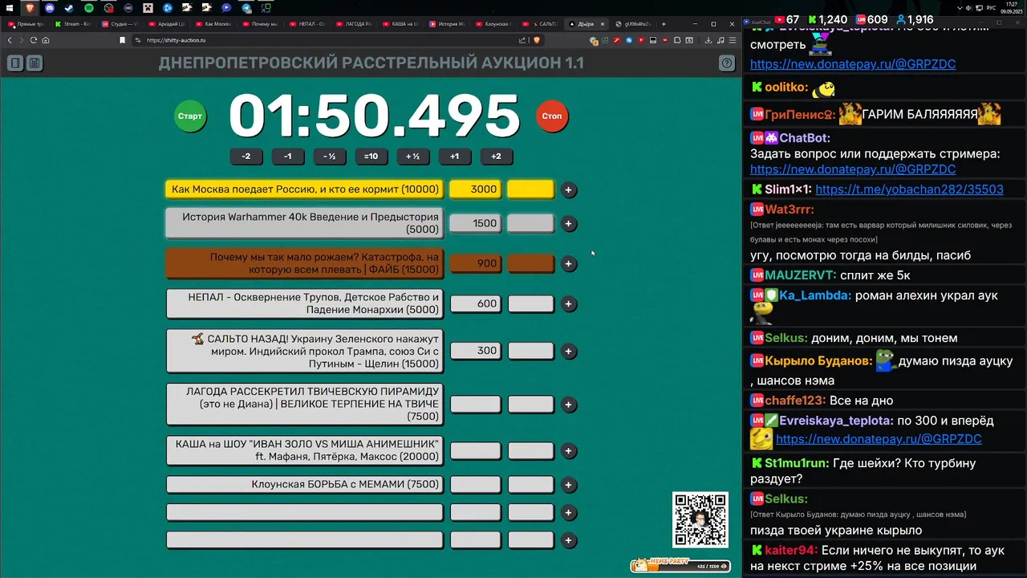Edit the ЛАГОДА РАССЕКРЕТИЛ lot name field

pos(304,404)
